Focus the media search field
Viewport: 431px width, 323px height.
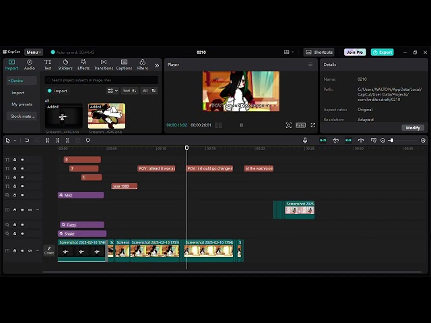tap(102, 80)
